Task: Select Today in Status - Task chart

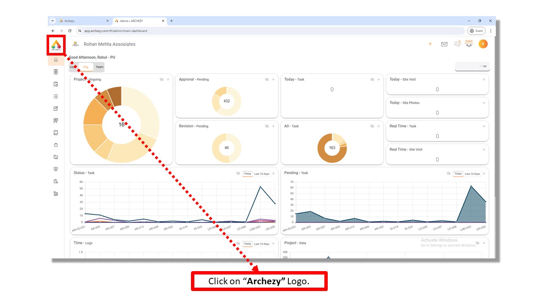Action: [x=247, y=174]
